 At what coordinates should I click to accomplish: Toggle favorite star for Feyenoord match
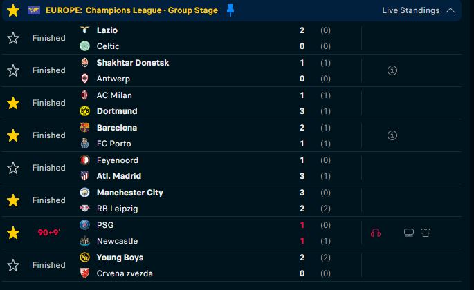[13, 168]
